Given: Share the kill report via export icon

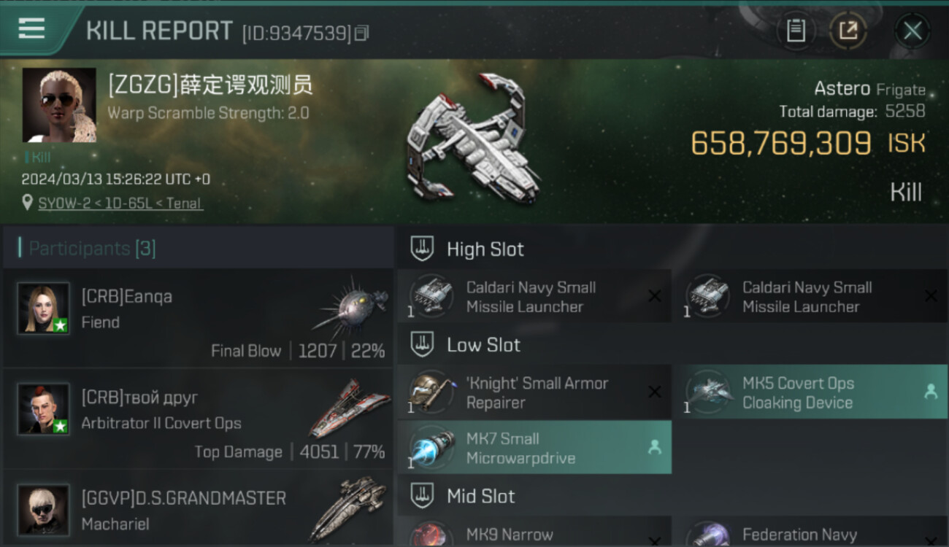Looking at the screenshot, I should point(848,31).
